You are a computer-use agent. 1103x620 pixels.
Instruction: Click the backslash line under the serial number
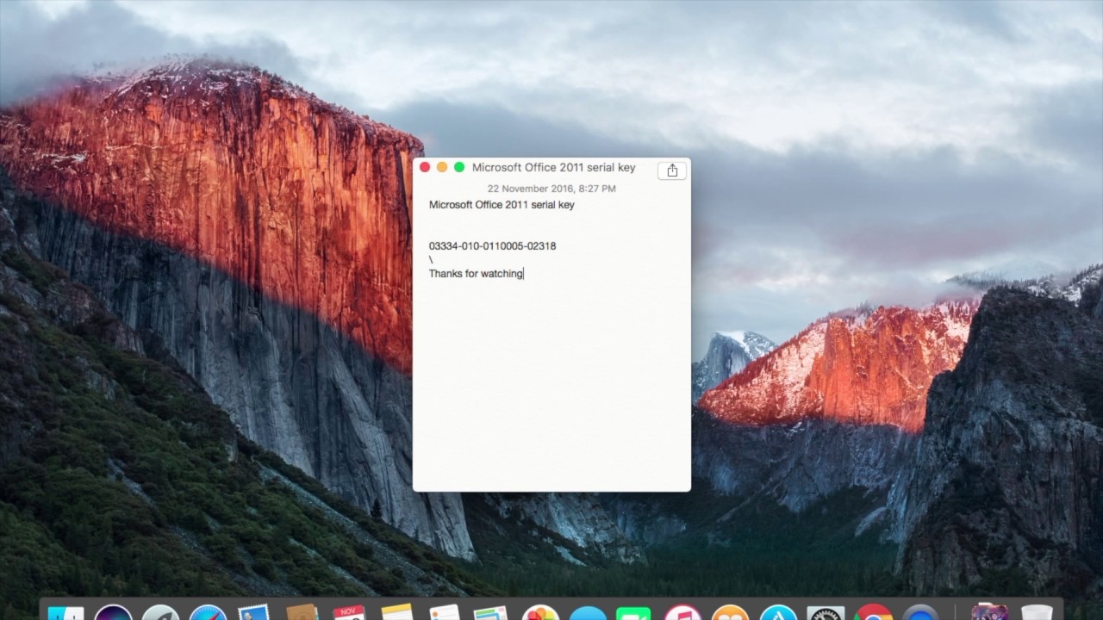coord(431,260)
